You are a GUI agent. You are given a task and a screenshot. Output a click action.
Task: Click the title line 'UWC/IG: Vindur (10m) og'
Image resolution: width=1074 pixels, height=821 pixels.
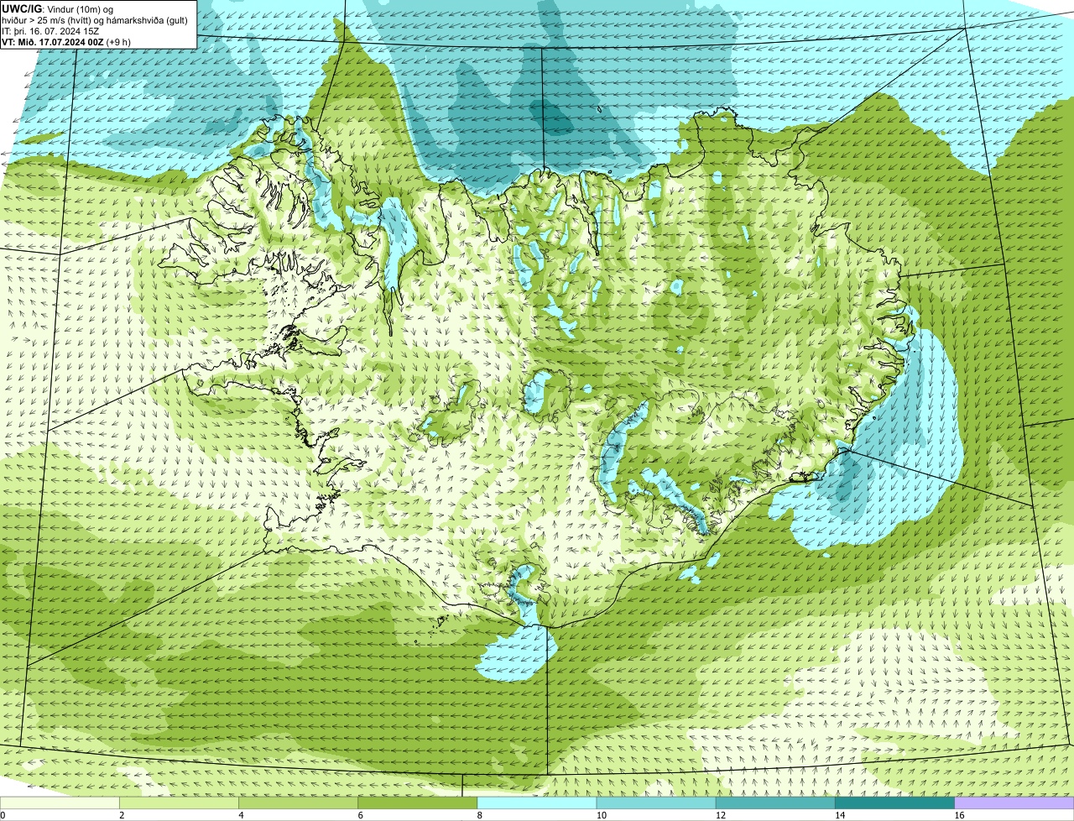click(x=58, y=9)
